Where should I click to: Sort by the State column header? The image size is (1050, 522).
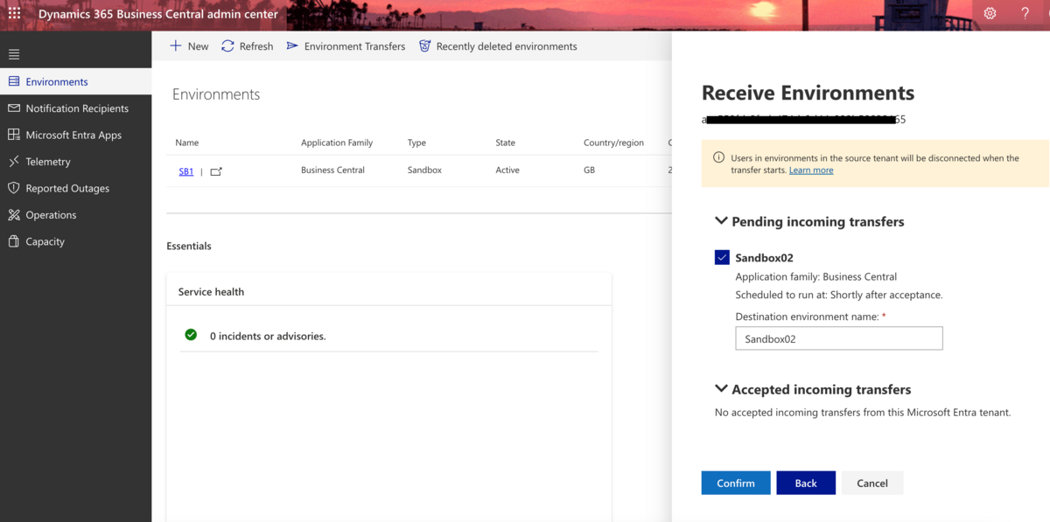pyautogui.click(x=506, y=143)
